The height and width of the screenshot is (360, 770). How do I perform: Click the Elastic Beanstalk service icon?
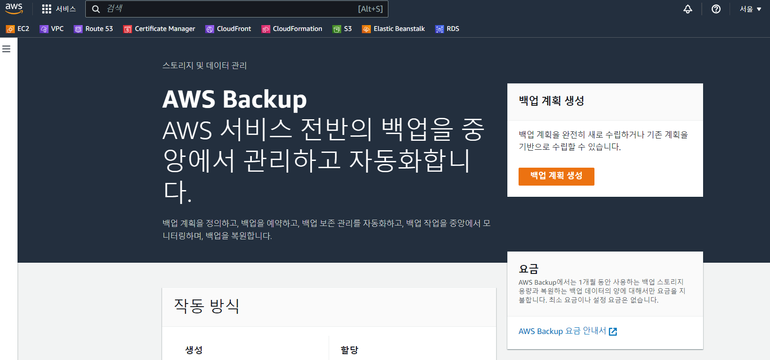pyautogui.click(x=366, y=29)
